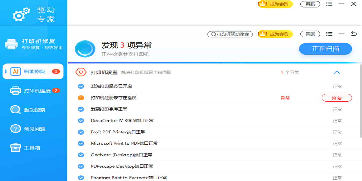This screenshot has width=362, height=181.
Task: Collapse the 打印机设置 section chevron
Action: [x=337, y=72]
